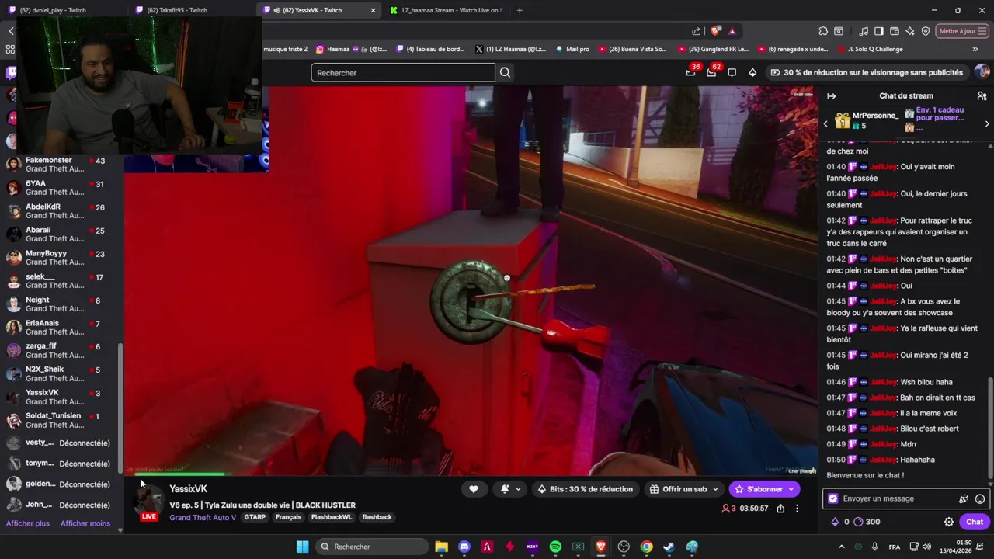Click Afficher moins in followed channels
Image resolution: width=994 pixels, height=559 pixels.
point(85,523)
